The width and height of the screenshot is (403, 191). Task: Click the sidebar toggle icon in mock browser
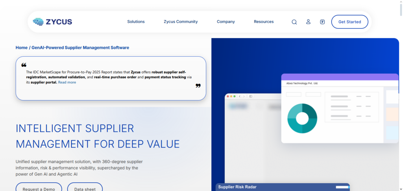point(251,96)
